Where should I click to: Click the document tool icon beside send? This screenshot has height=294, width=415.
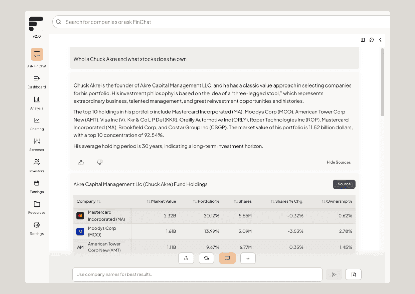[353, 274]
